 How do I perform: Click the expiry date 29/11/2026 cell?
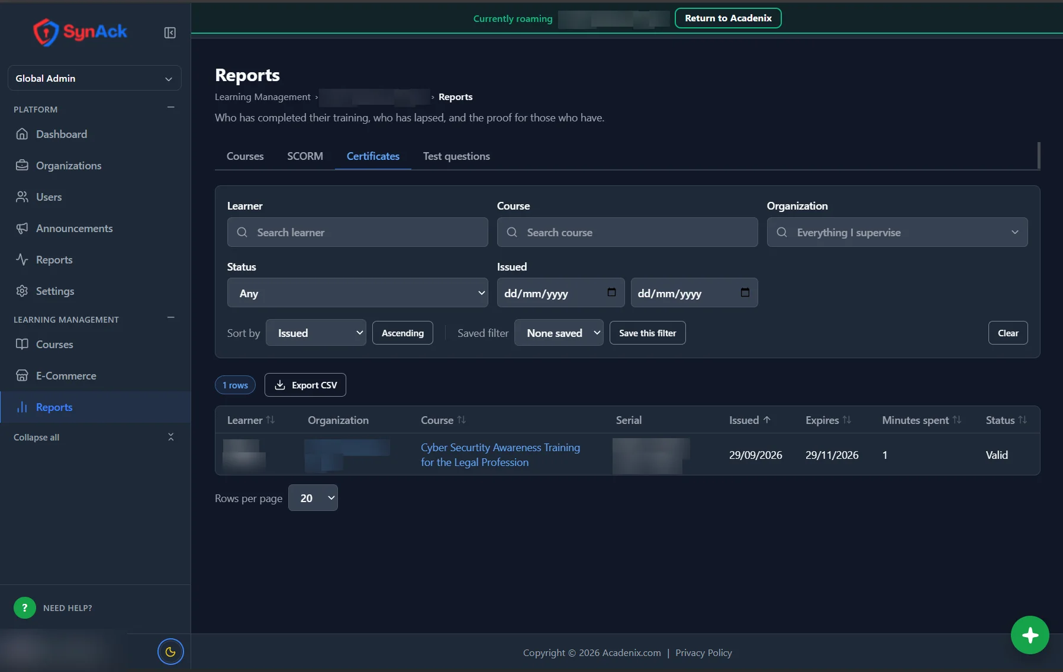832,455
